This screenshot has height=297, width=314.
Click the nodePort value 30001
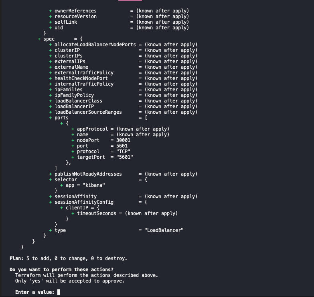(123, 140)
